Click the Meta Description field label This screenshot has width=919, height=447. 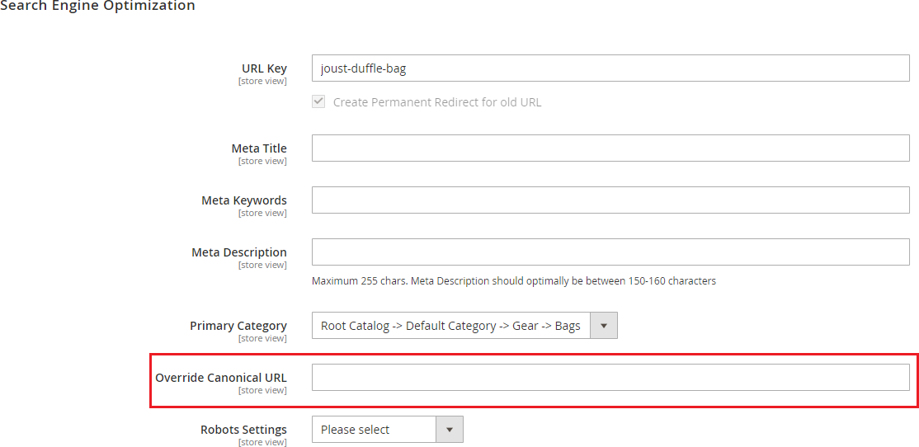pyautogui.click(x=239, y=252)
